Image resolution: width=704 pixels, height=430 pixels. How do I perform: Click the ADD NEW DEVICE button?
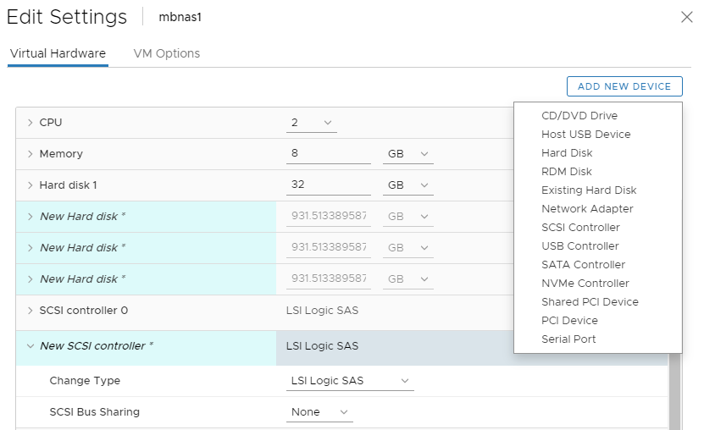[624, 86]
